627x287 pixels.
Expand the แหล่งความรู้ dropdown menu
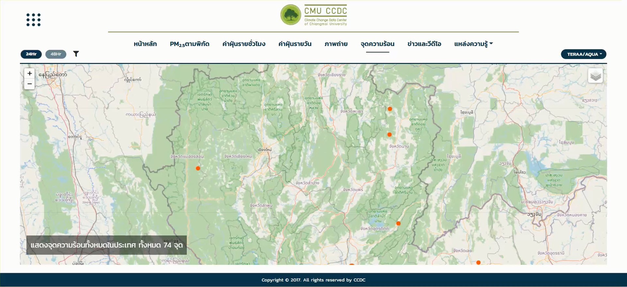point(473,44)
